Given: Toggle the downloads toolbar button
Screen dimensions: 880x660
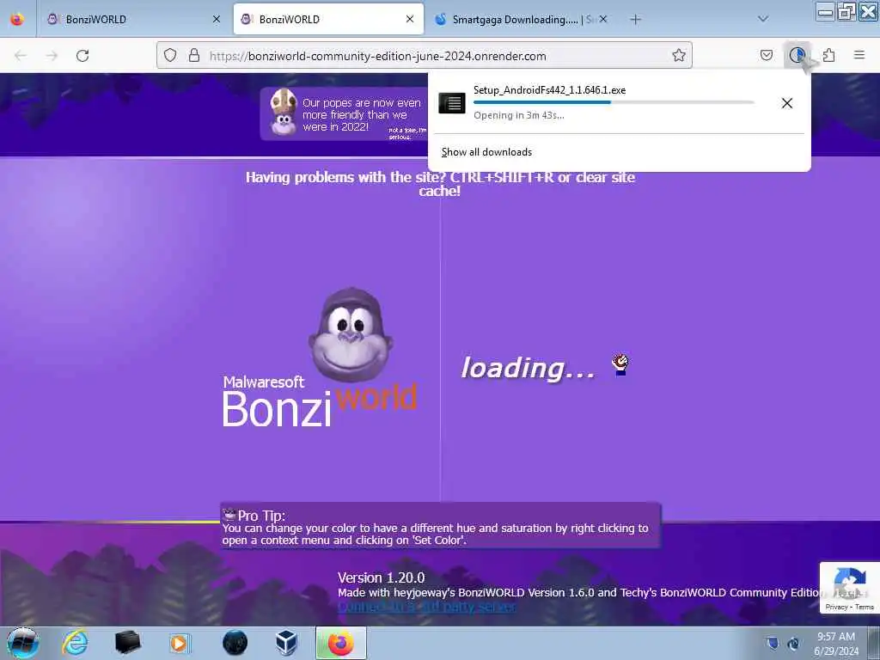Looking at the screenshot, I should pos(797,55).
